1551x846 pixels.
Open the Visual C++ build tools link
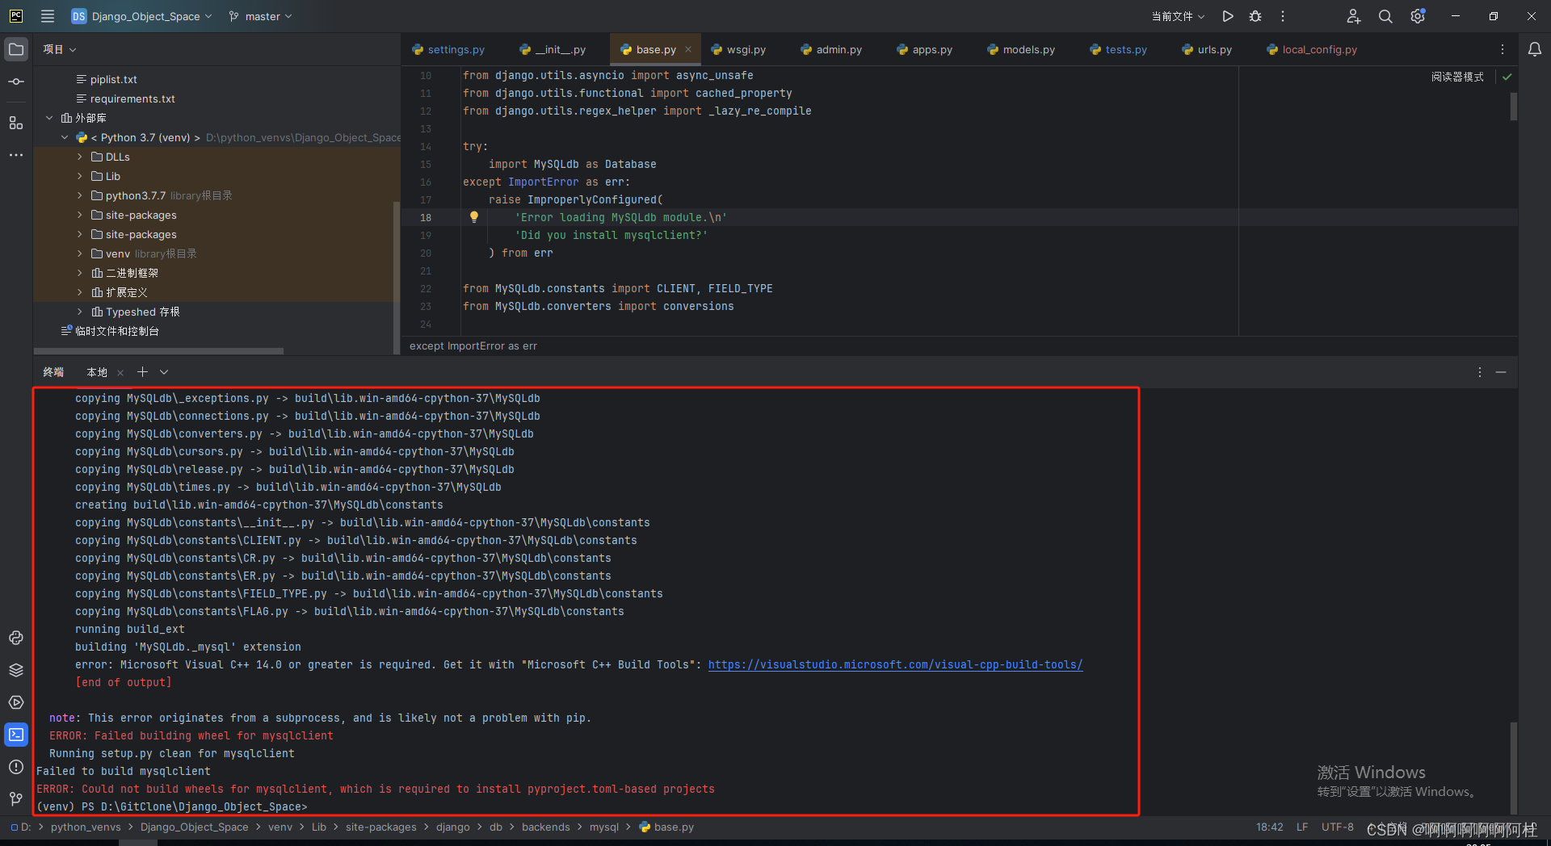coord(895,664)
